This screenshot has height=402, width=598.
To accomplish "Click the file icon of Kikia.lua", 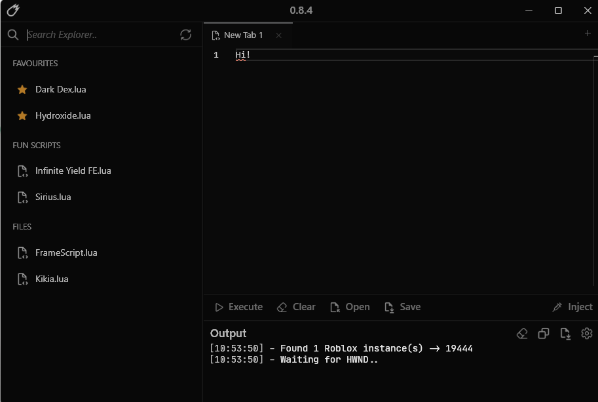I will [x=22, y=279].
